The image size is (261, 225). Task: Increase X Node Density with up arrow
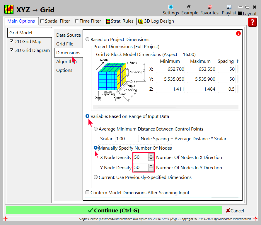[151, 155]
